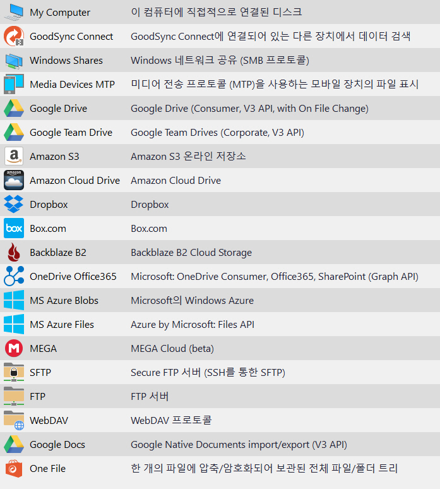Click the 'Microsoft: OneDrive Consumer' description text
The image size is (440, 489).
coord(275,277)
